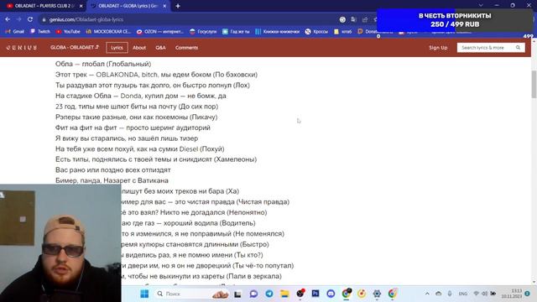Close the OBLADAET – GLOBA Lyrics tab
The height and width of the screenshot is (302, 537).
[x=164, y=6]
